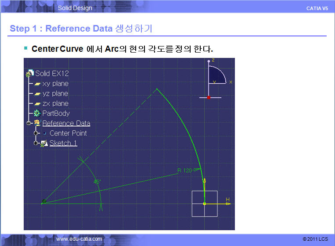335x246 pixels.
Task: Click the Sketch.1 sketch icon
Action: [x=44, y=143]
